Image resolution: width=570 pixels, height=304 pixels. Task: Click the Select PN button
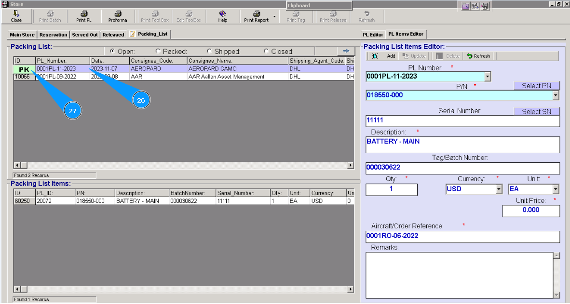[536, 86]
